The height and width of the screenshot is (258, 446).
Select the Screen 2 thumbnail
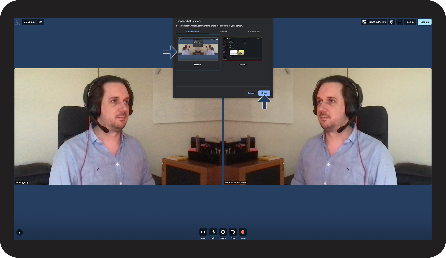(242, 49)
